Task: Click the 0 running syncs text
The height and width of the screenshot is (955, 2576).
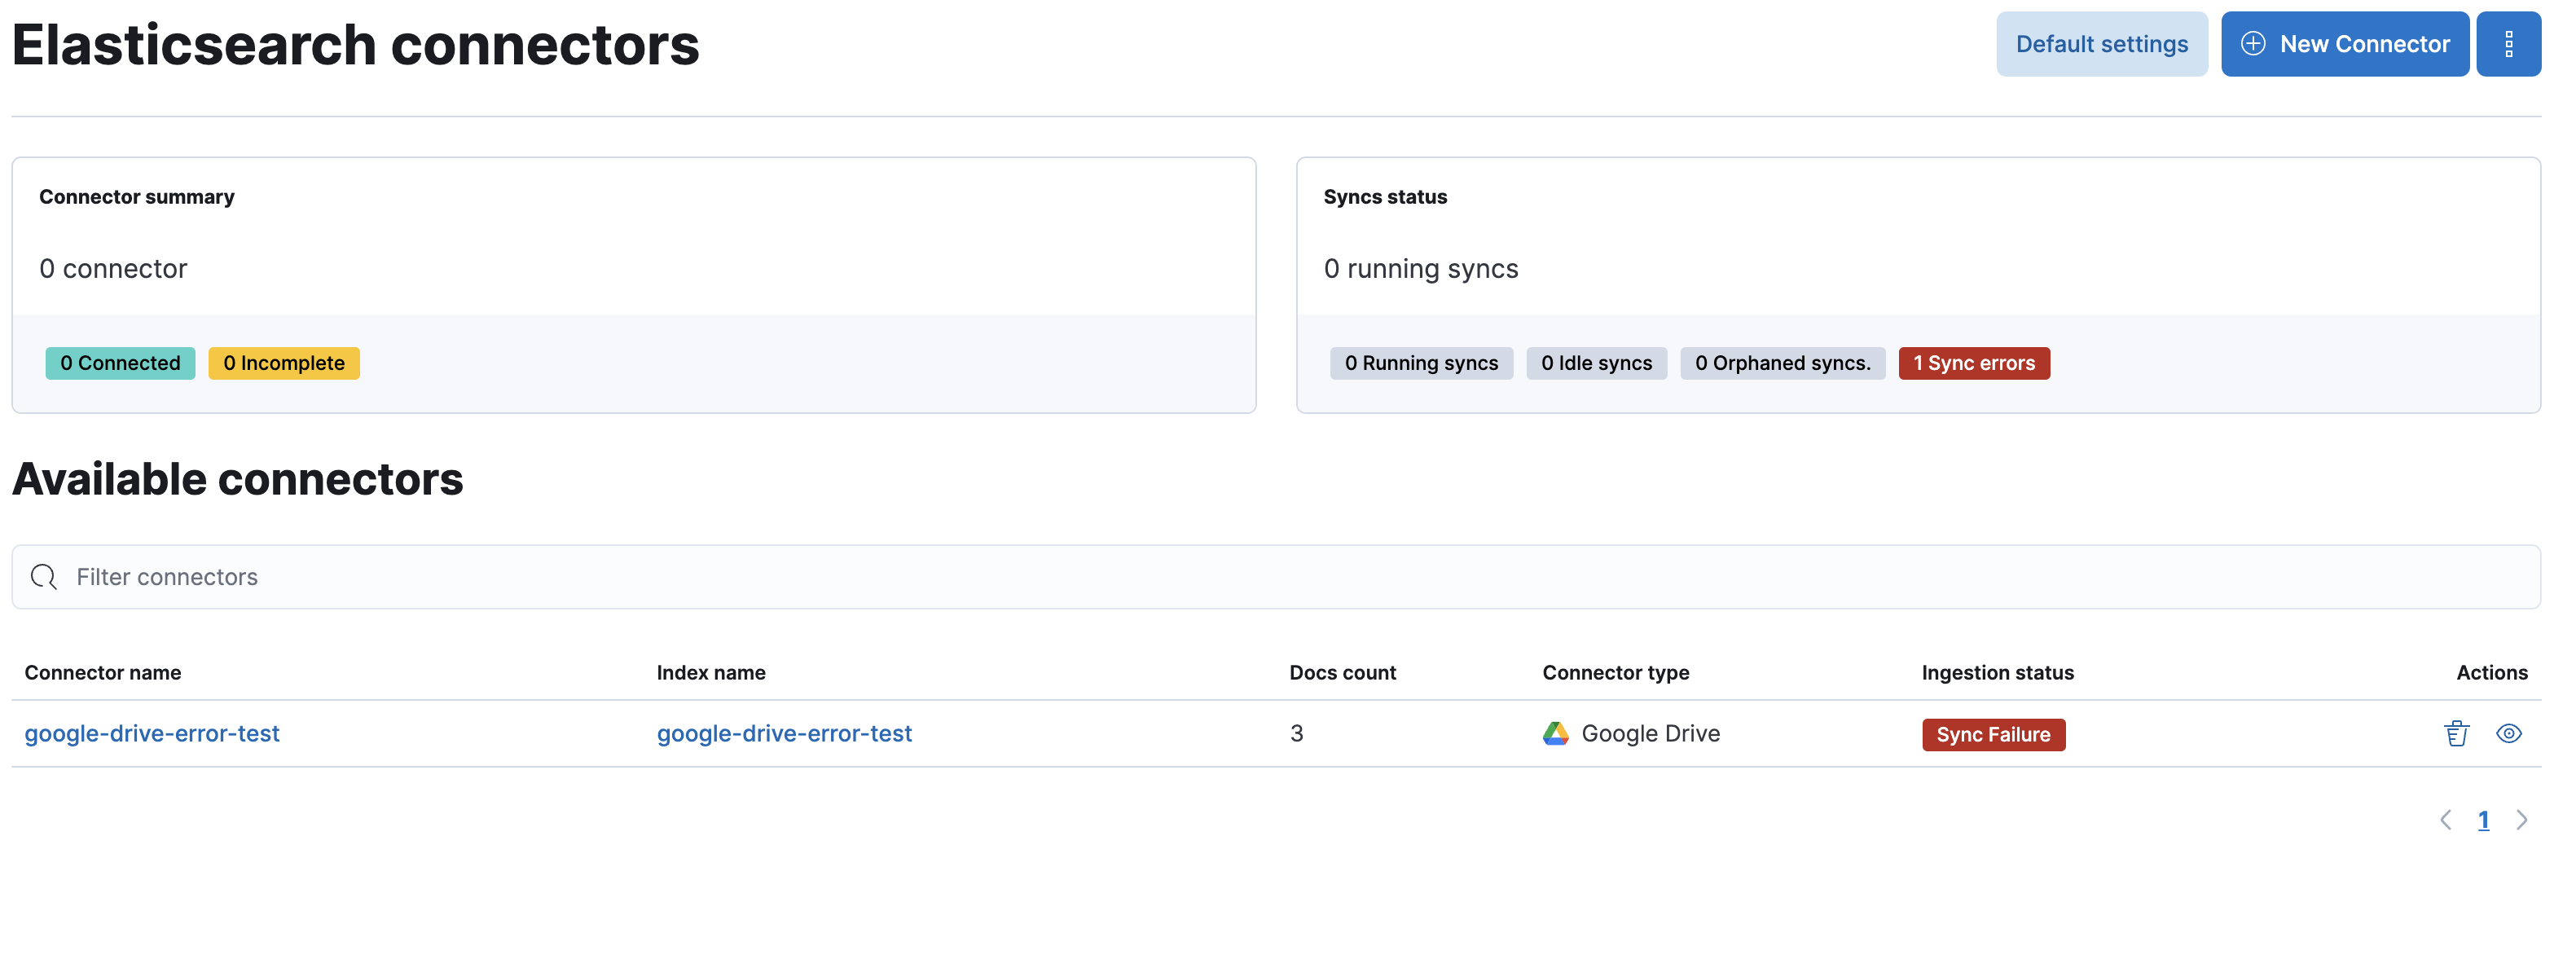Action: [x=1420, y=269]
